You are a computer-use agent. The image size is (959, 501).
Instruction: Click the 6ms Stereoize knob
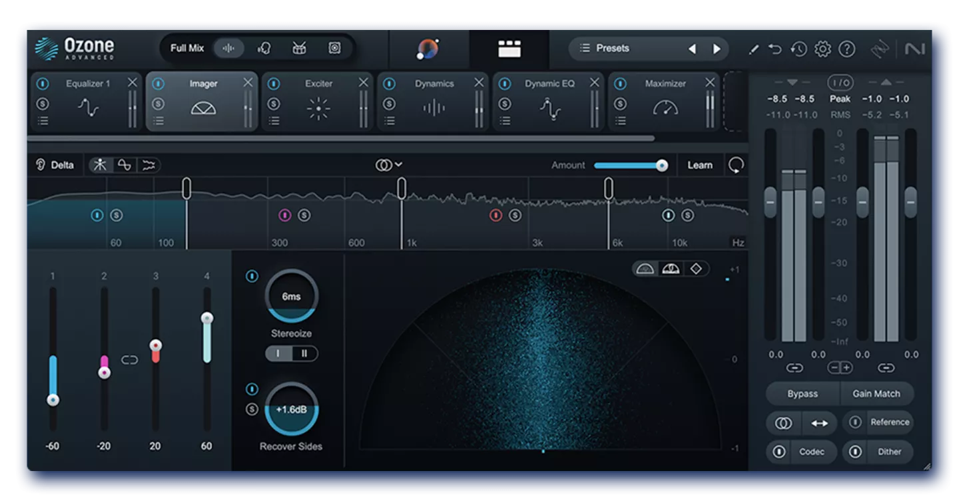[x=292, y=296]
